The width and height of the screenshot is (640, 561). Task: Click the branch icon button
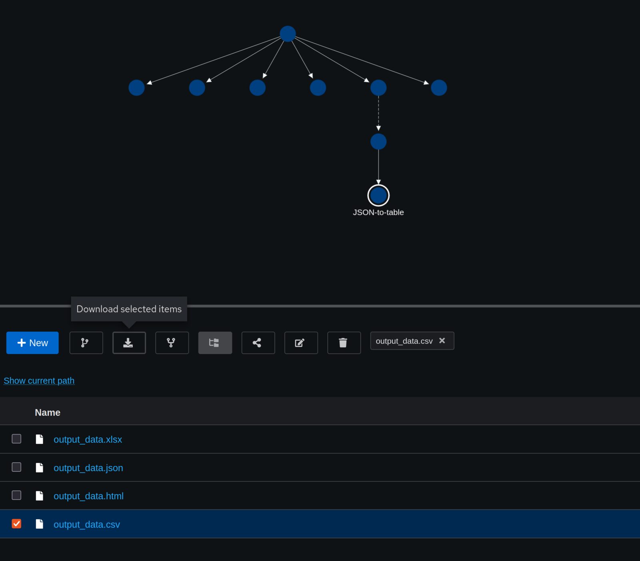point(86,343)
